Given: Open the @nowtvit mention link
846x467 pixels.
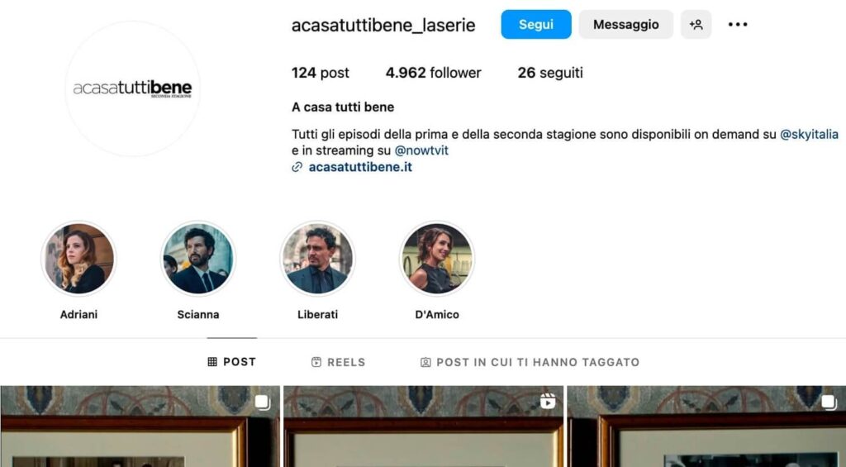Looking at the screenshot, I should point(421,150).
